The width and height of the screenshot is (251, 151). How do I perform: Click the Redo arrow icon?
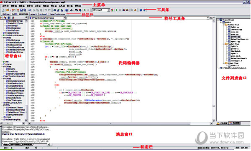click(49, 10)
